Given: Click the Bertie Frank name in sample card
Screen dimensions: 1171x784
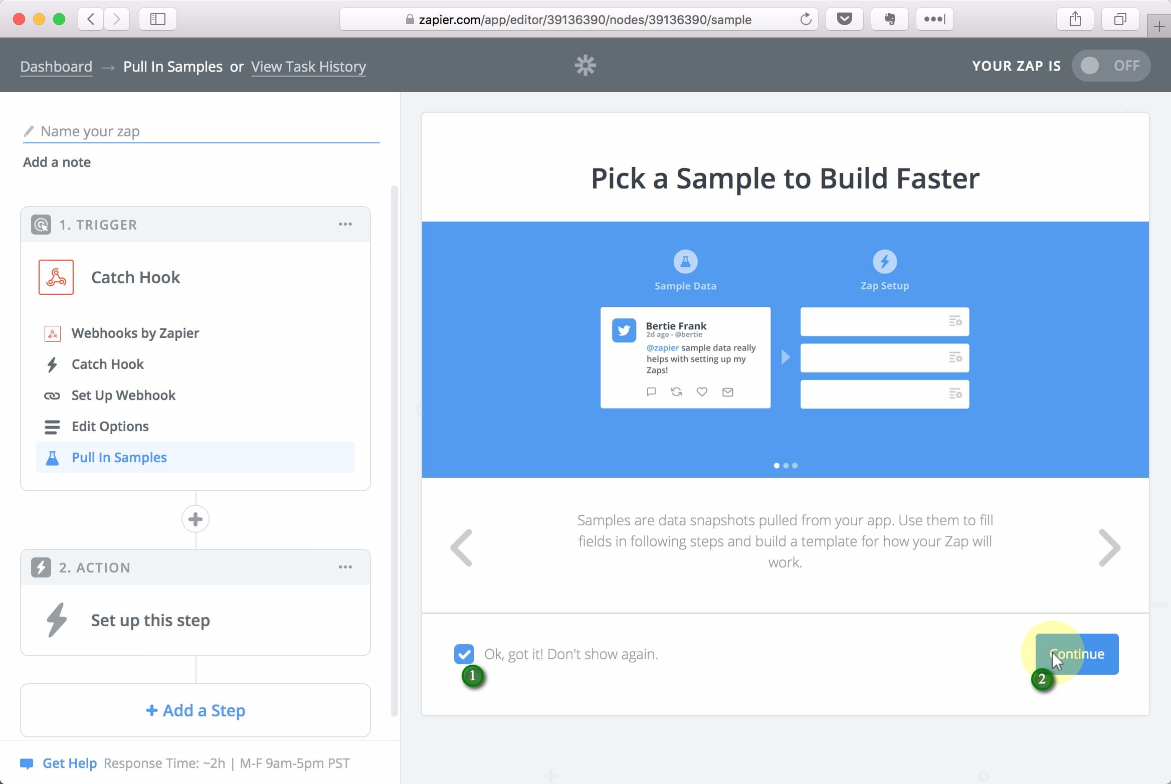Looking at the screenshot, I should tap(676, 326).
